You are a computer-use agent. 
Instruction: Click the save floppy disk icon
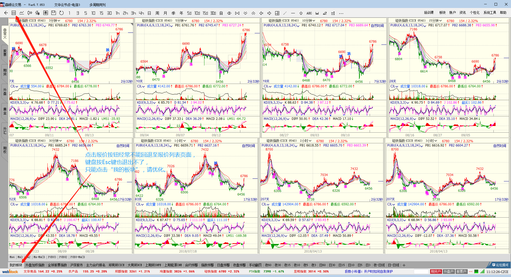pos(53,13)
